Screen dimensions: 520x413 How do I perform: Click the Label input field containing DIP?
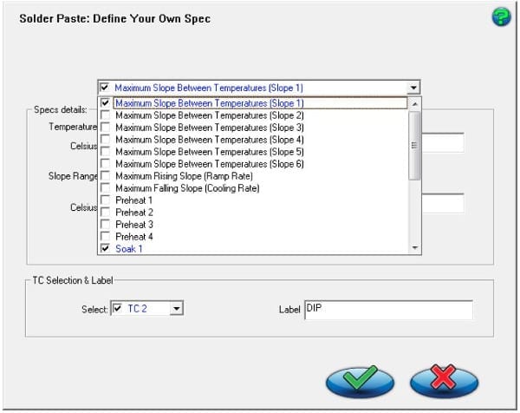388,310
